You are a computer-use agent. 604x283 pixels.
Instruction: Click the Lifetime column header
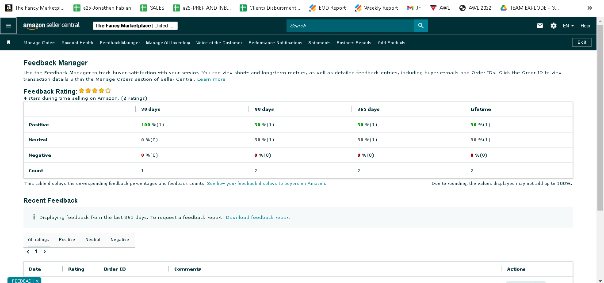point(481,109)
